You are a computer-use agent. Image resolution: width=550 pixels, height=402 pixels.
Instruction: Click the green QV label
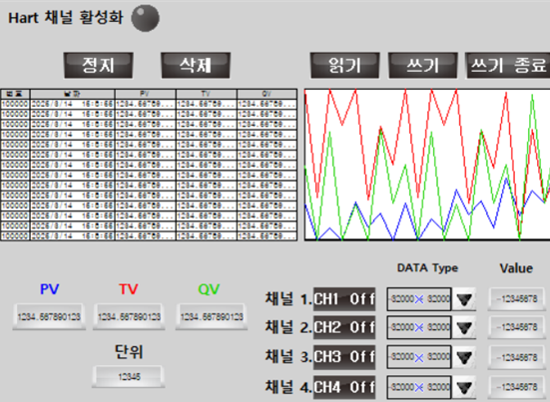click(x=209, y=289)
